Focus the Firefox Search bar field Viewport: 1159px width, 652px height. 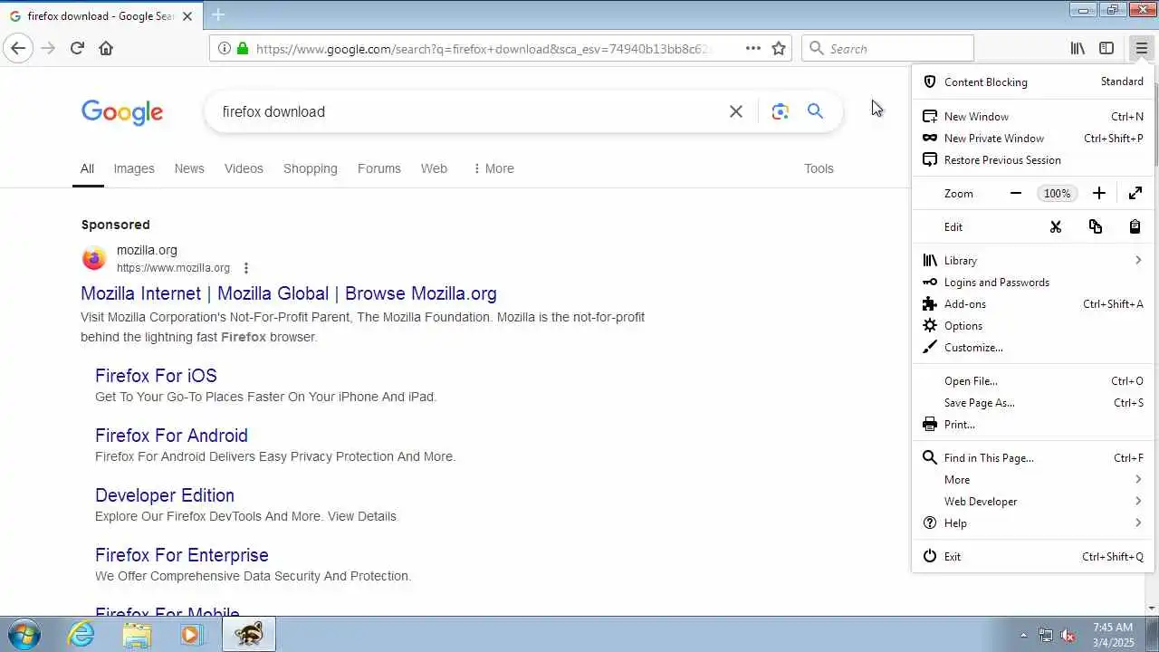coord(887,48)
